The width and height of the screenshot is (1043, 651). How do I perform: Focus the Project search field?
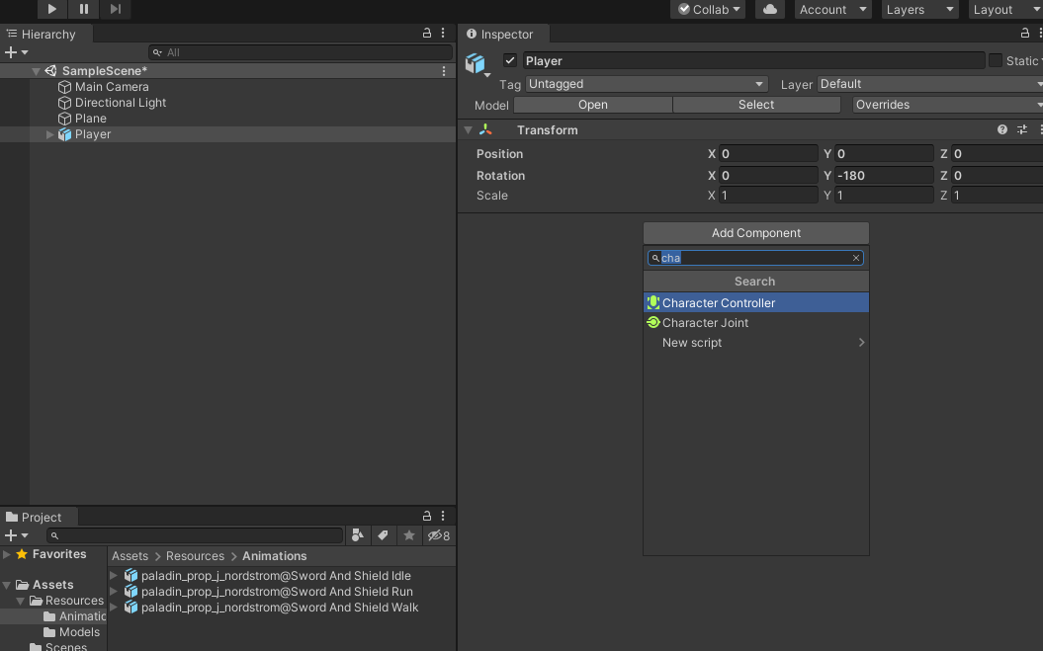pyautogui.click(x=195, y=535)
